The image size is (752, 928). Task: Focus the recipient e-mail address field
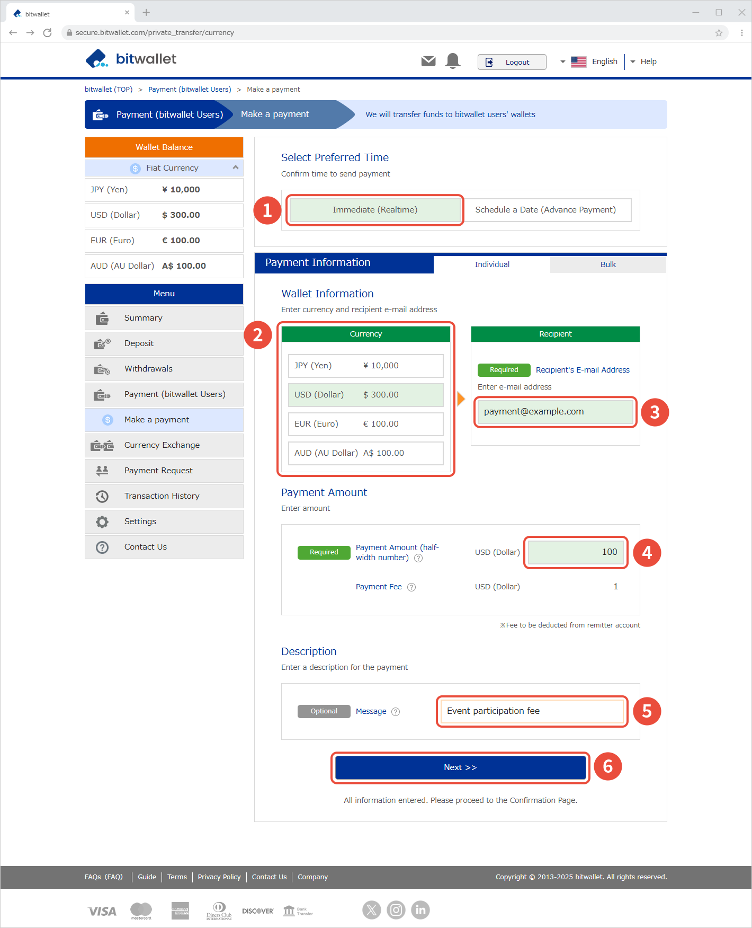(555, 412)
